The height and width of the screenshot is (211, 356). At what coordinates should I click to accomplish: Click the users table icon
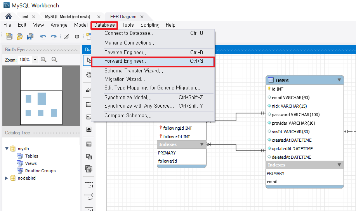point(271,80)
